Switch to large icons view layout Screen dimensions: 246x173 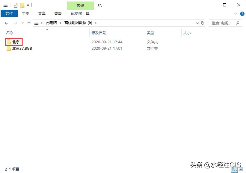pos(241,169)
